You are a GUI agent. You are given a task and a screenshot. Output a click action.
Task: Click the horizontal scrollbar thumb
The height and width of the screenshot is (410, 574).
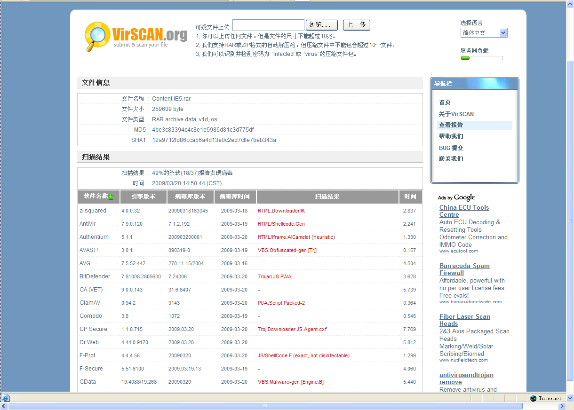(x=265, y=406)
